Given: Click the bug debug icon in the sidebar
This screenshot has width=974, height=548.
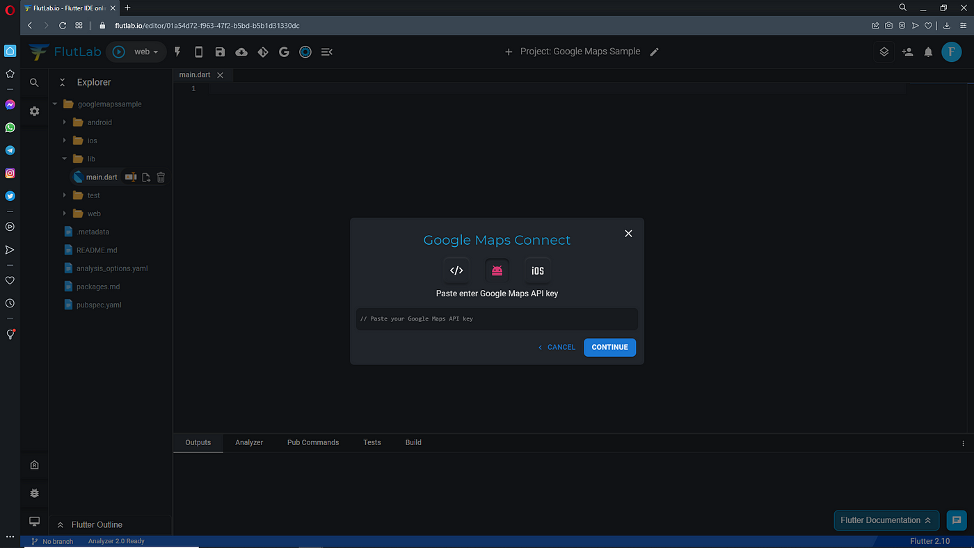Looking at the screenshot, I should point(34,493).
